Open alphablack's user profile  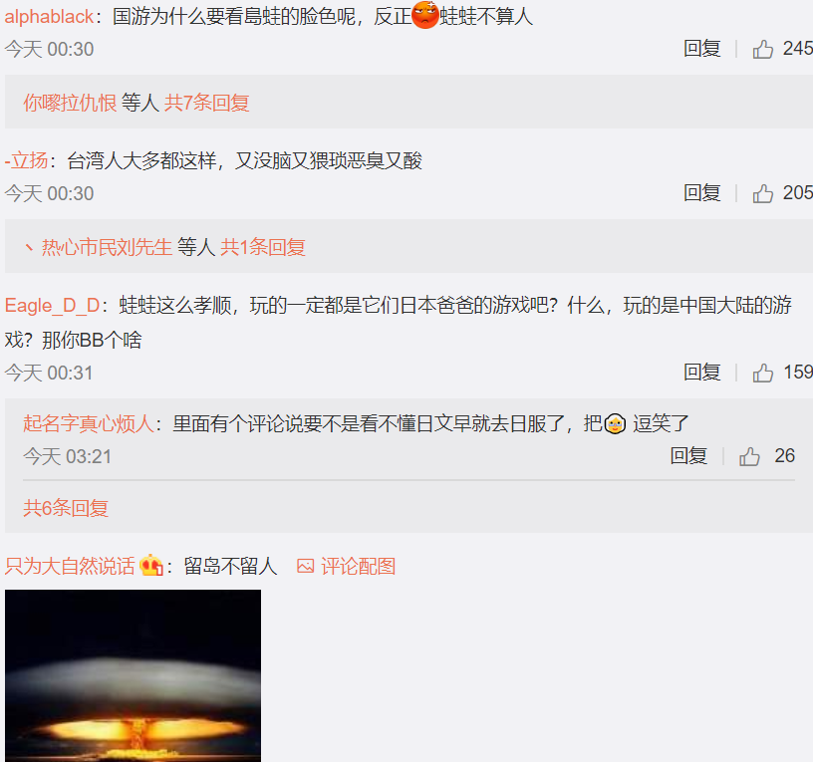point(49,17)
